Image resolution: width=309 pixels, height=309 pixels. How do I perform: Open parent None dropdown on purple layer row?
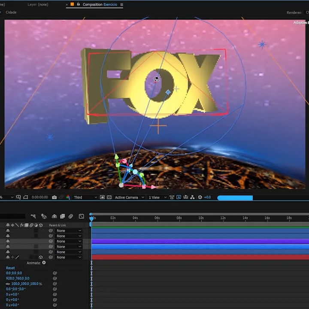click(69, 241)
